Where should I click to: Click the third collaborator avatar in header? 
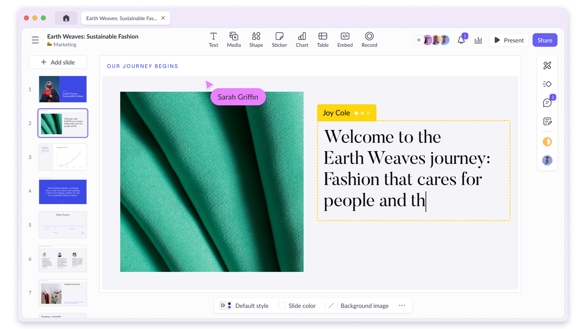tap(445, 40)
